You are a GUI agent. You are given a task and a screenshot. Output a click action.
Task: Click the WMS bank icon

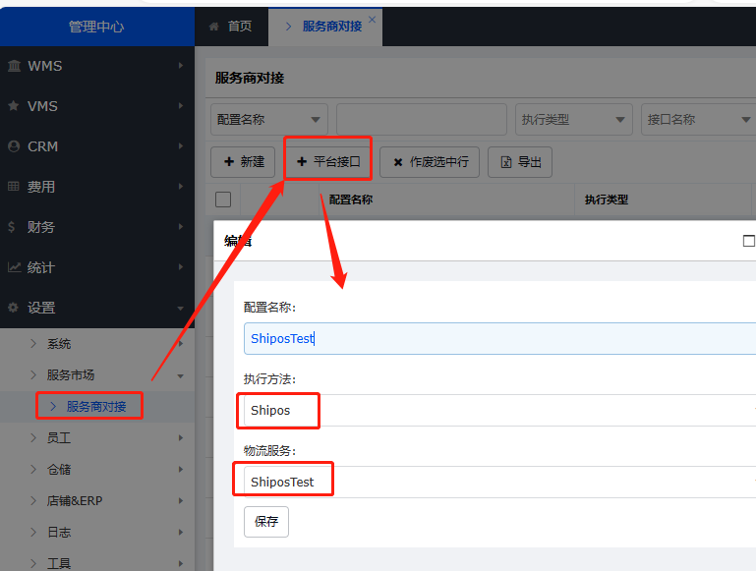click(x=14, y=66)
